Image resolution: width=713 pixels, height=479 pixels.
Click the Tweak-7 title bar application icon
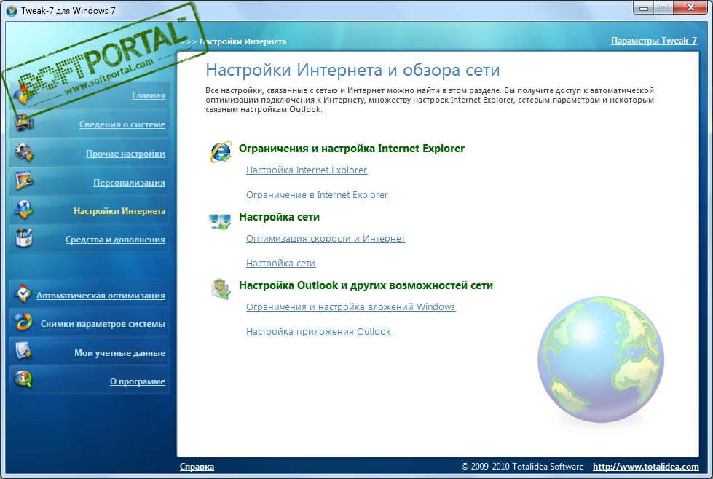(x=12, y=10)
